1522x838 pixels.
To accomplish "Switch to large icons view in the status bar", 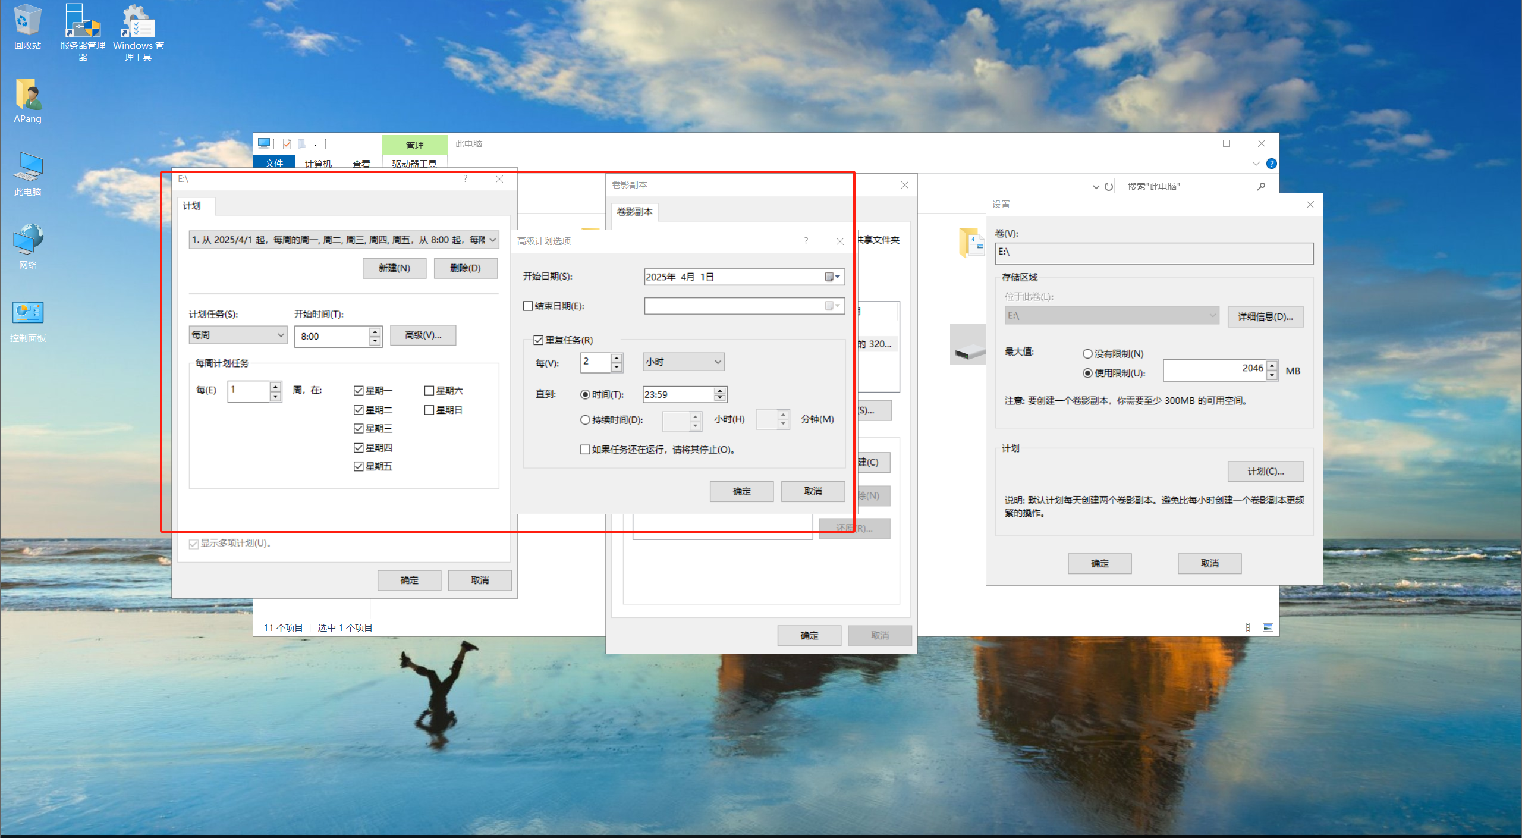I will click(1268, 627).
